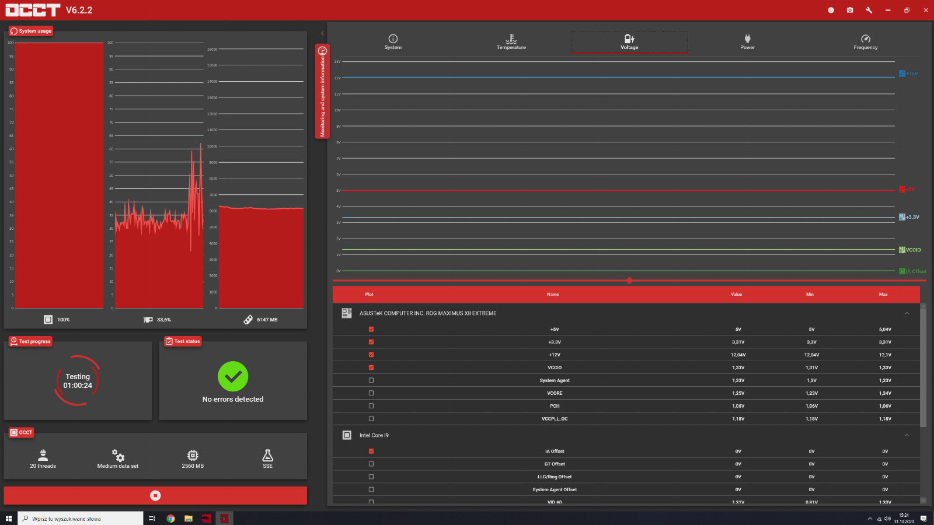Click the IA Offset legend marker
This screenshot has height=525, width=934.
(902, 271)
